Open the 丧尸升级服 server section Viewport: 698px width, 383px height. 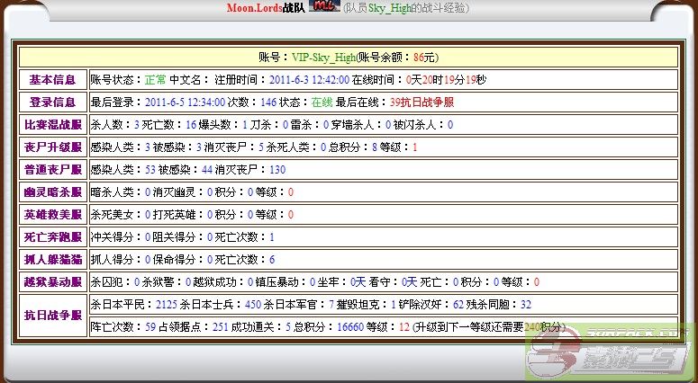pos(53,147)
